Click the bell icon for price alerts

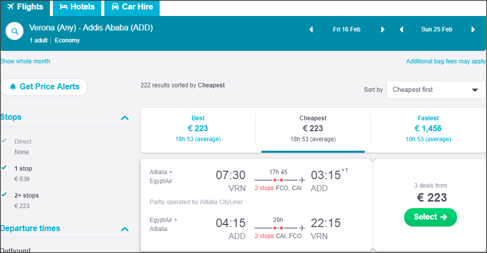13,87
